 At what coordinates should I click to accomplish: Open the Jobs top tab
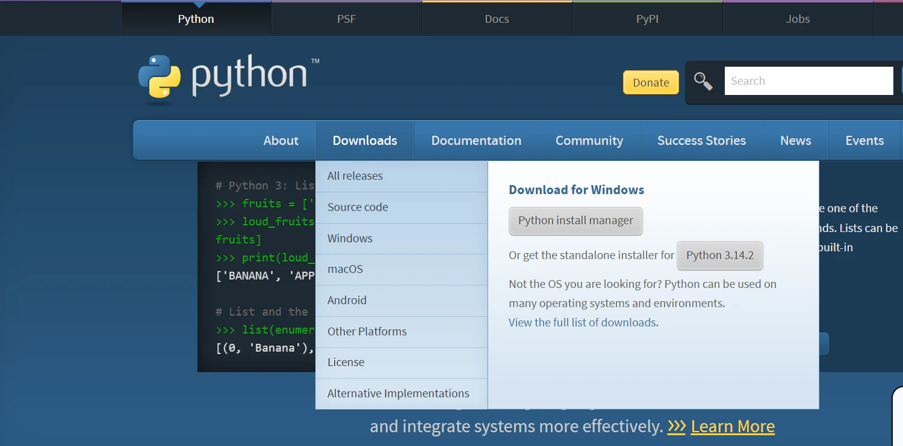tap(798, 19)
